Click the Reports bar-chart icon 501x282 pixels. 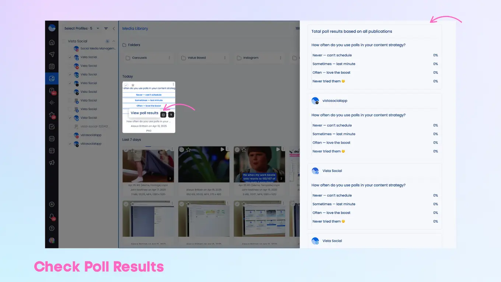(x=52, y=138)
